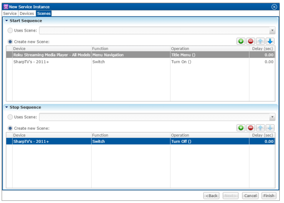Collapse the Stop Sequence section
The image size is (284, 203).
[7, 108]
